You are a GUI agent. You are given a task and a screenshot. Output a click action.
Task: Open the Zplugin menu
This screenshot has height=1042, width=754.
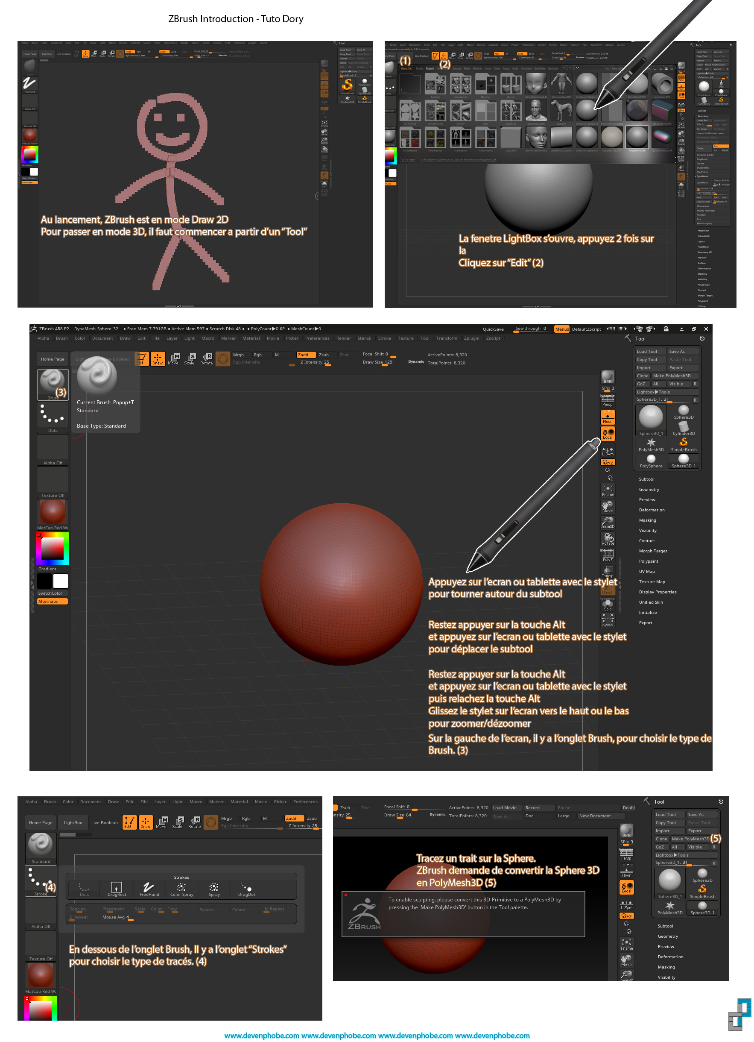click(x=471, y=338)
